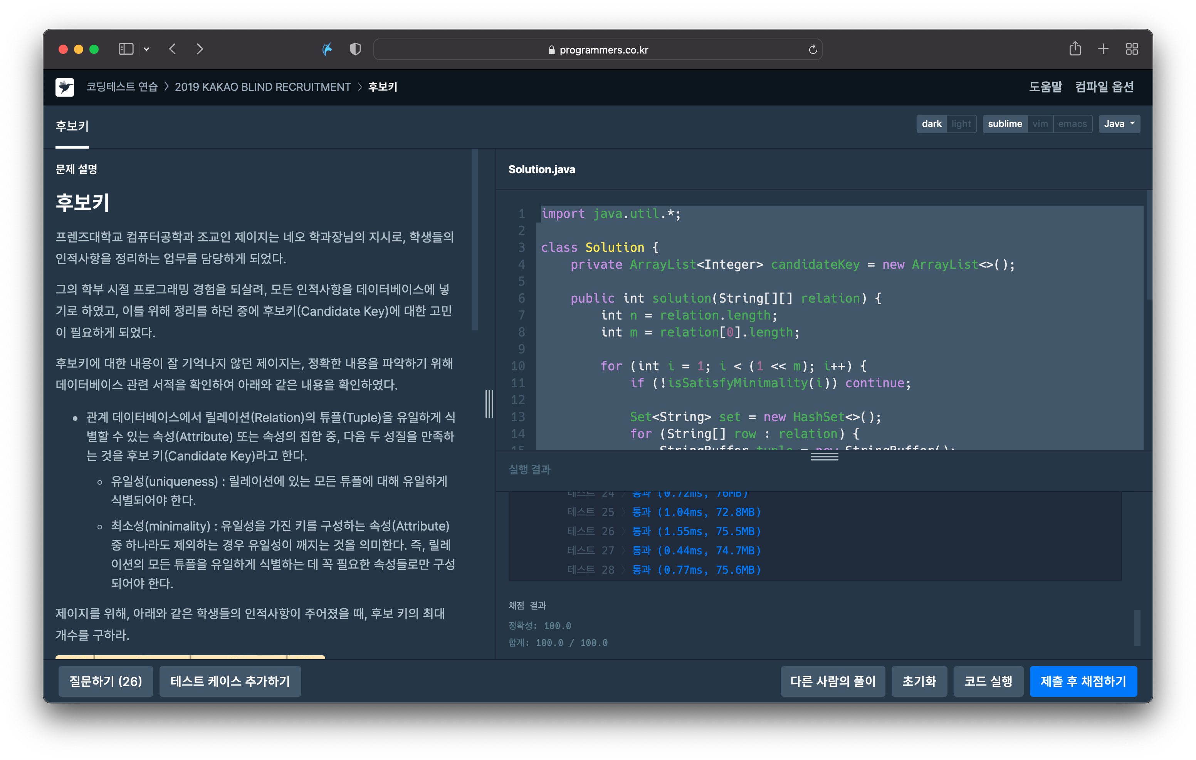
Task: Open the sidebar options chevron
Action: 146,49
